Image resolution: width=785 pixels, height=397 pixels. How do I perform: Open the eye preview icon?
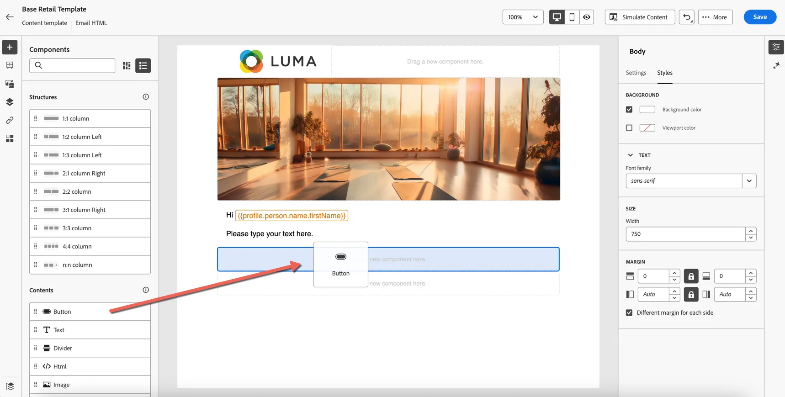[587, 17]
